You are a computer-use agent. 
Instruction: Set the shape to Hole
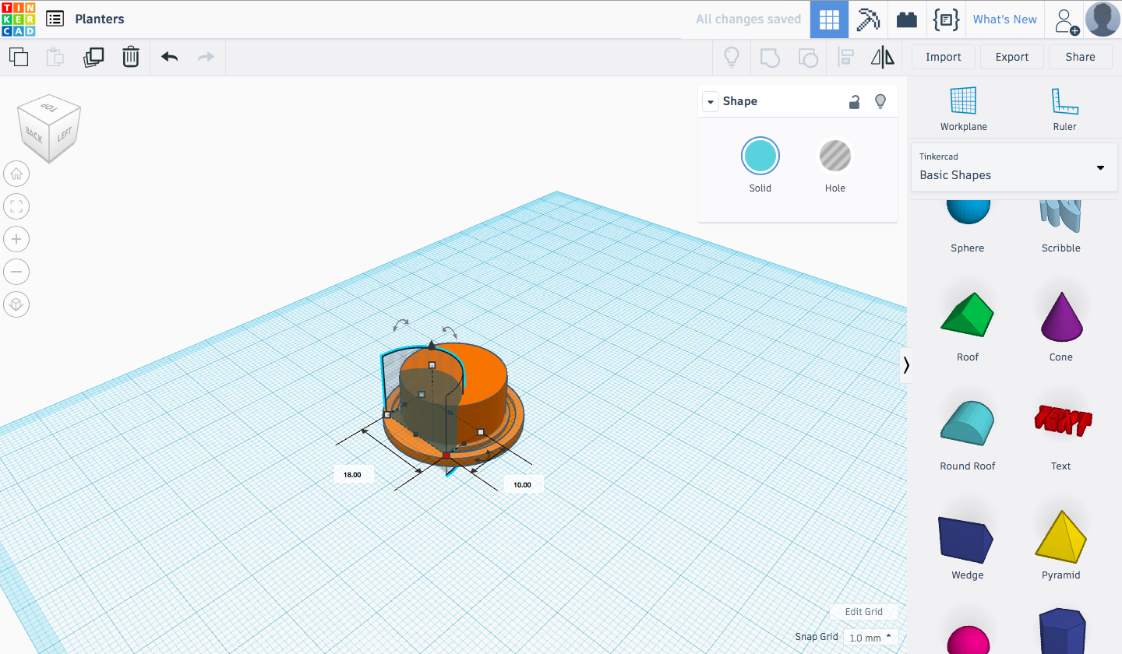pyautogui.click(x=834, y=165)
